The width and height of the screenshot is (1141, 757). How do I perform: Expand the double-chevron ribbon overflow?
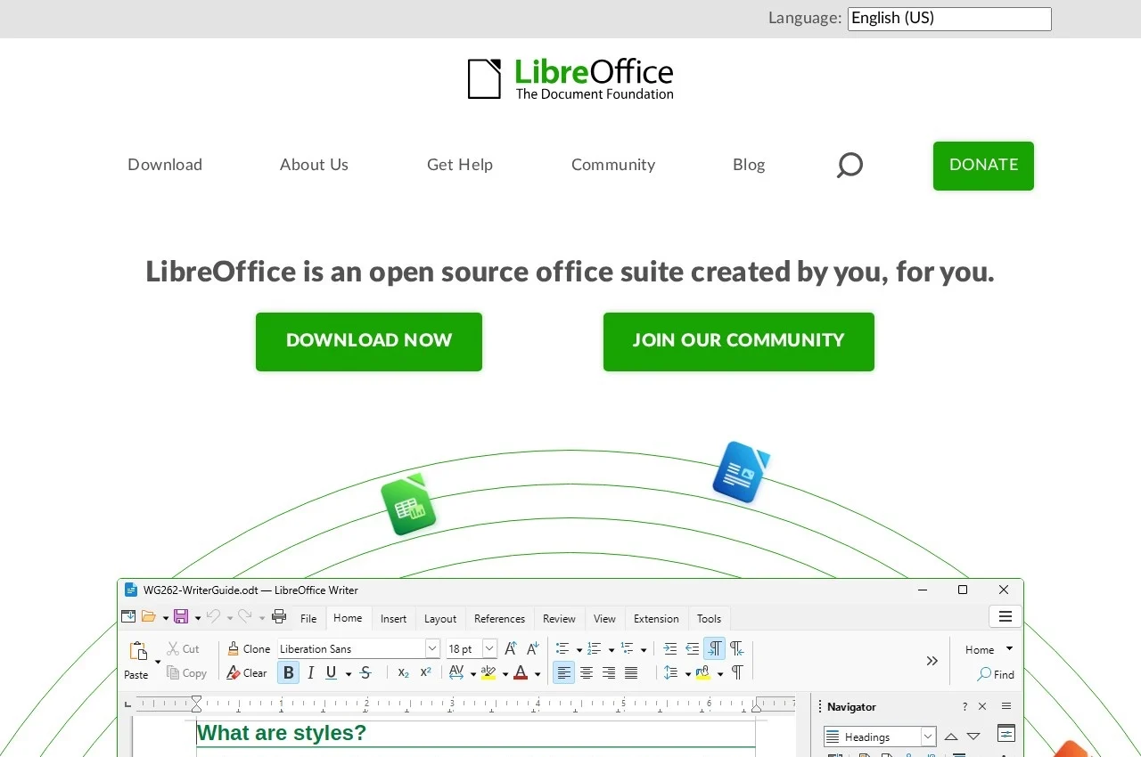(932, 661)
